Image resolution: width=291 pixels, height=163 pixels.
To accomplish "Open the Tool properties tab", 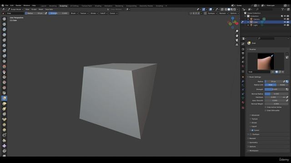I will click(243, 44).
